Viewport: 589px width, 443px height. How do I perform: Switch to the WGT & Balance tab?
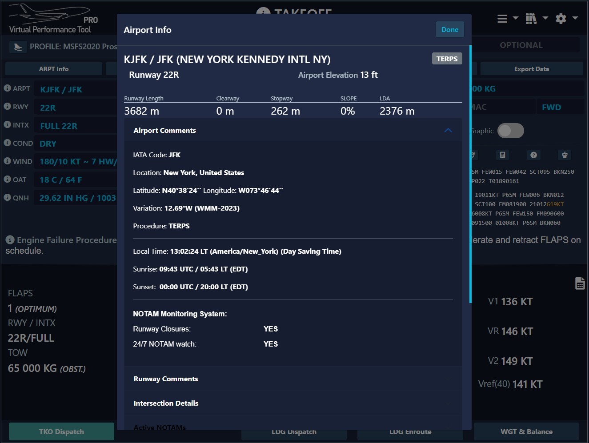coord(526,431)
